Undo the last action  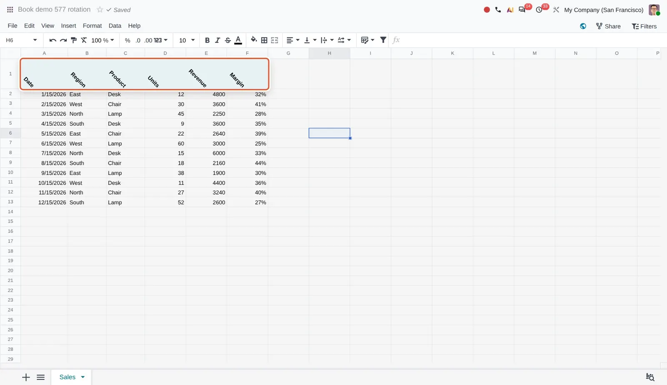(x=53, y=40)
